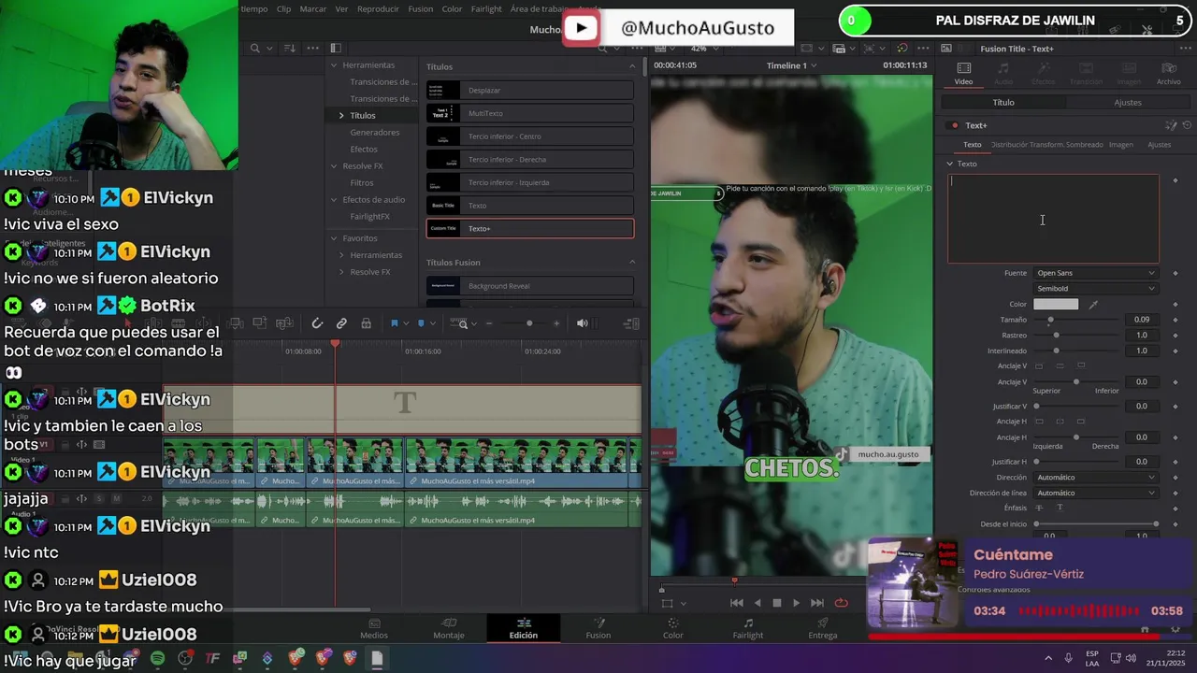Image resolution: width=1197 pixels, height=673 pixels.
Task: Click the strikethrough Énfasis icon
Action: [1039, 508]
